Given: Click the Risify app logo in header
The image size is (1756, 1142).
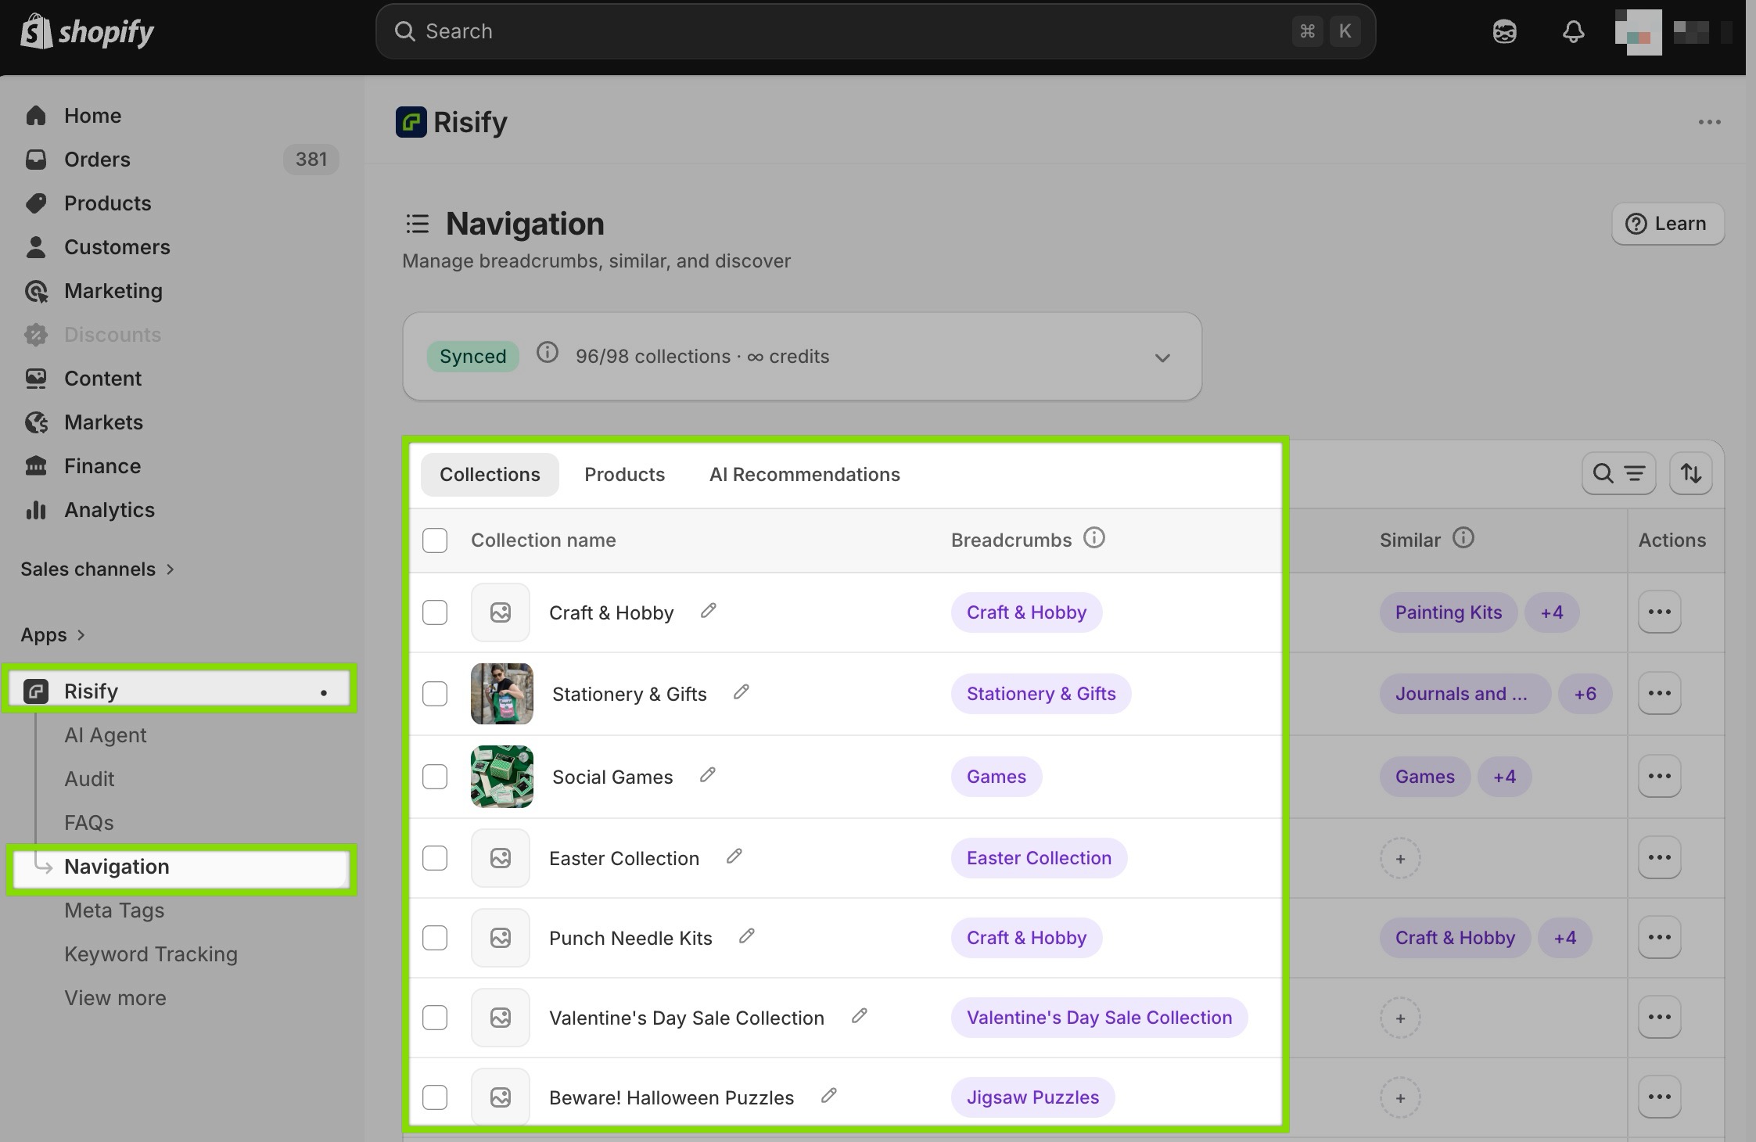Looking at the screenshot, I should (x=411, y=122).
